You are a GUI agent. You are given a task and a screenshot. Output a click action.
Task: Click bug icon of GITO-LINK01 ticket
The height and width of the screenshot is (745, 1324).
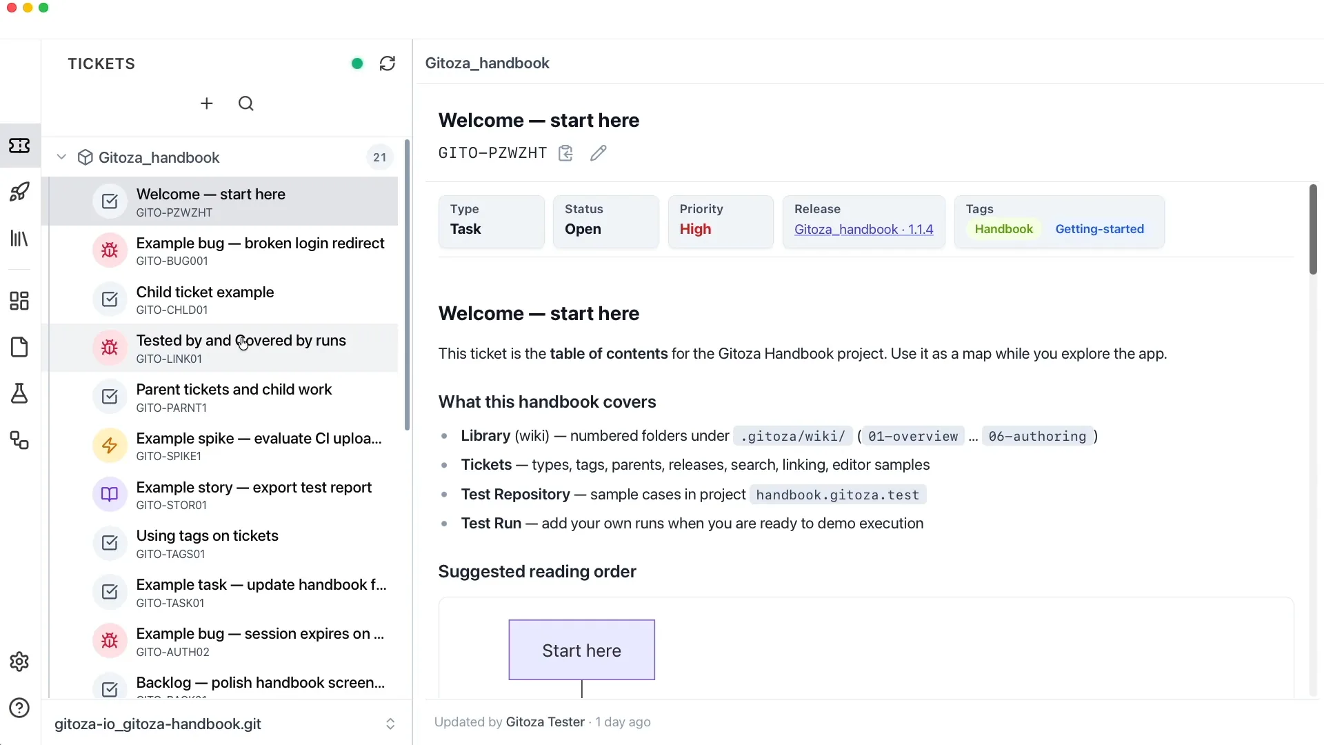pyautogui.click(x=110, y=348)
